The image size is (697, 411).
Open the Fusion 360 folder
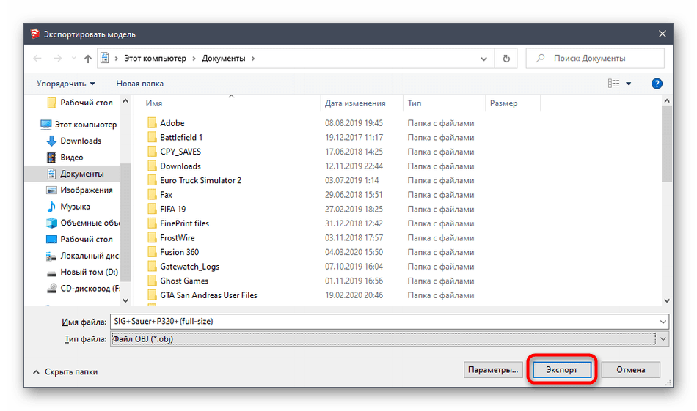pos(179,252)
